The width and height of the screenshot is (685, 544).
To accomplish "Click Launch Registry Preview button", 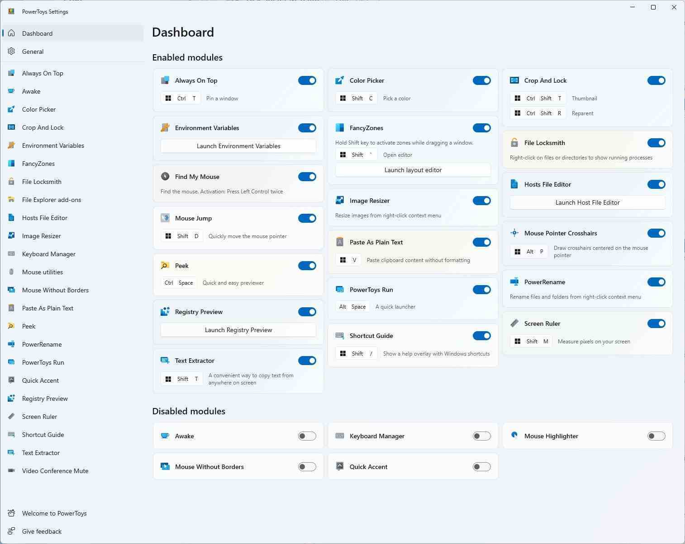I will click(238, 330).
